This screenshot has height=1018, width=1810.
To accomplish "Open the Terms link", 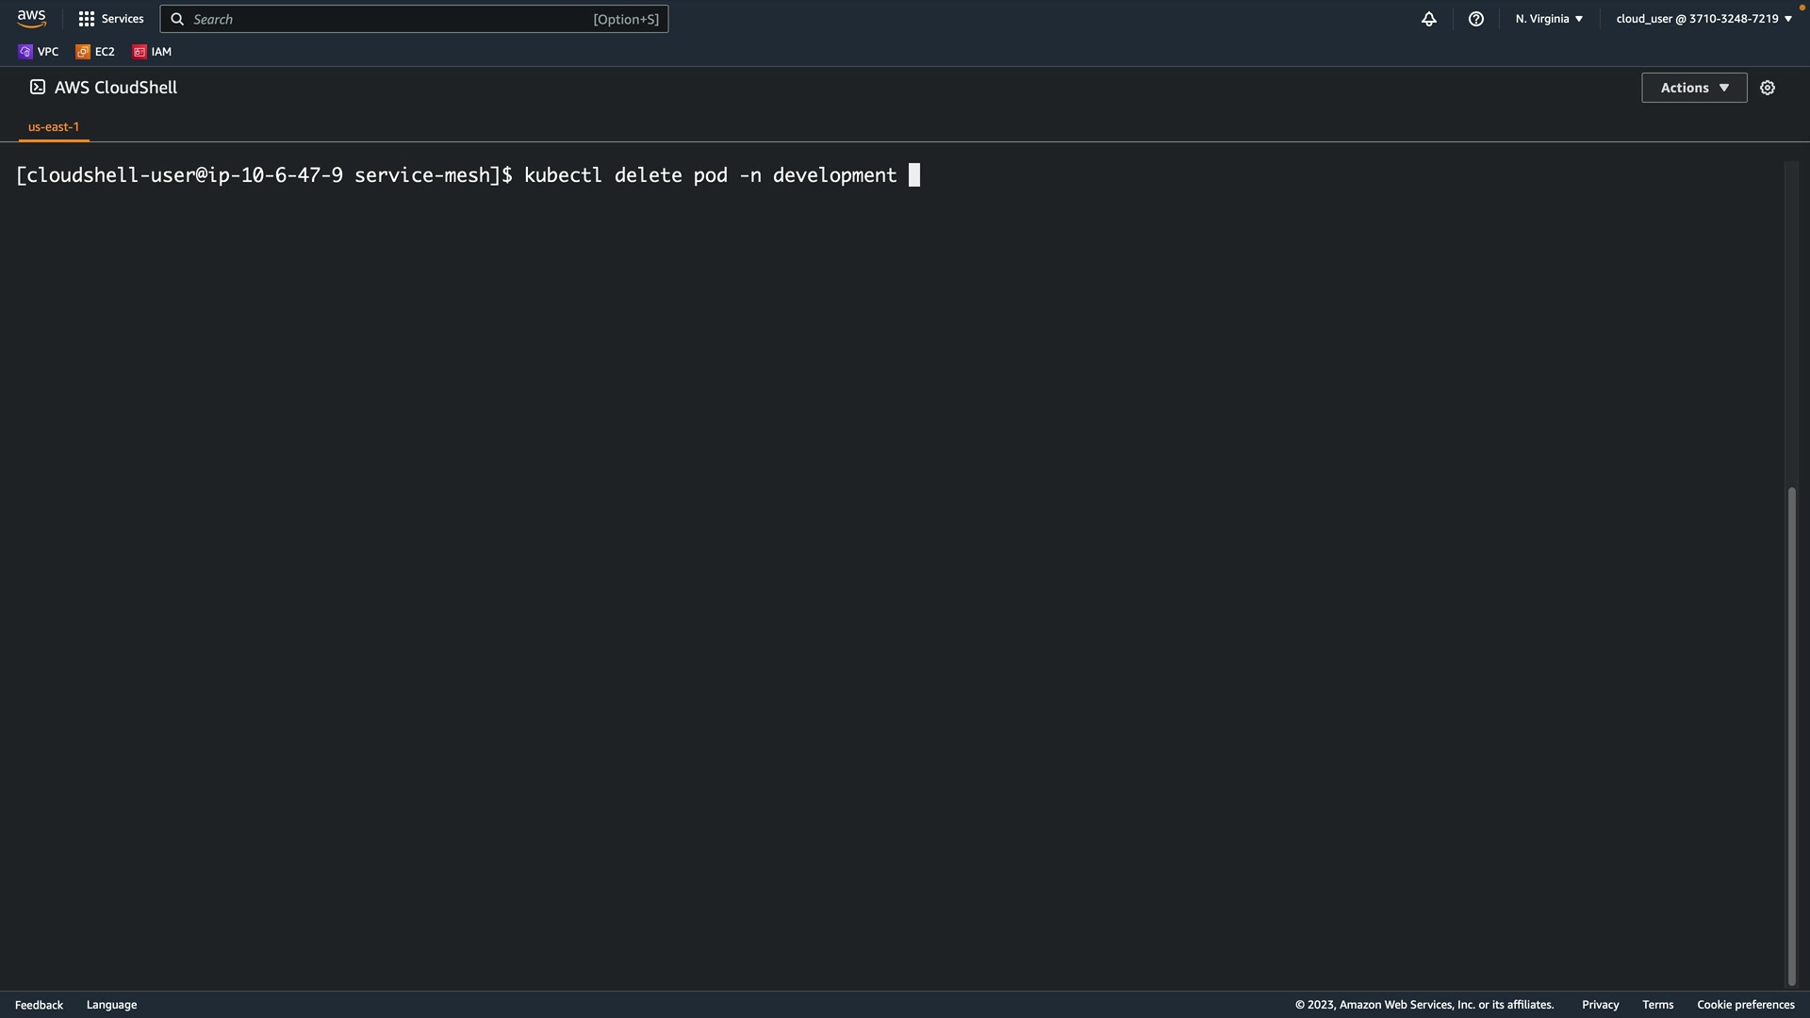I will click(1657, 1005).
